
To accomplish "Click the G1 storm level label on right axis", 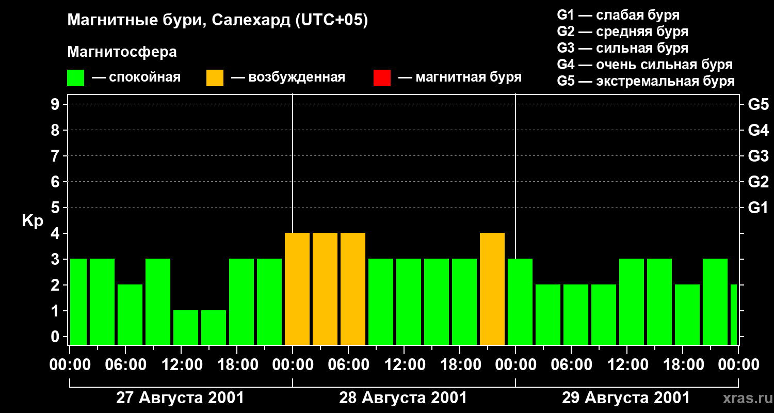I will (x=758, y=208).
